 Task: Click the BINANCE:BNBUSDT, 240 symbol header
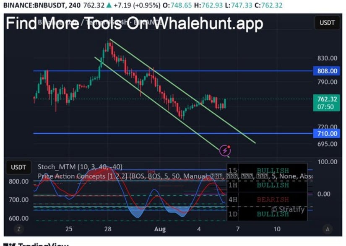(x=42, y=5)
